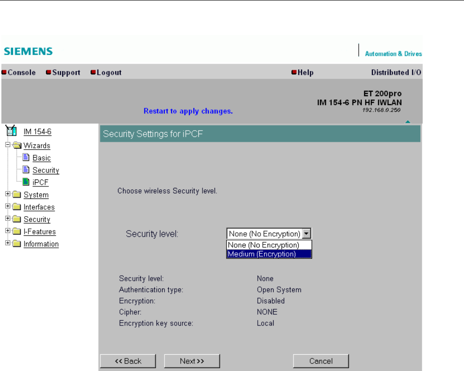
Task: Click the ET 200pro device name
Action: (382, 93)
